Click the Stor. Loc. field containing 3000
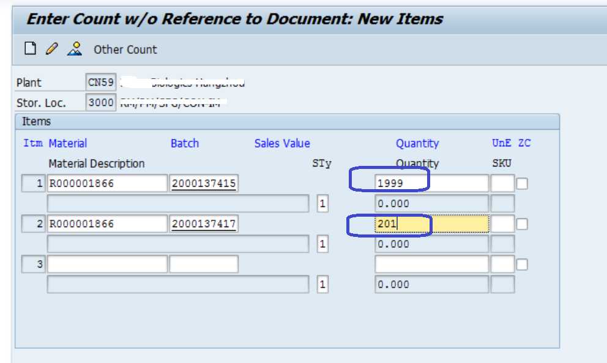This screenshot has height=363, width=607. 100,102
